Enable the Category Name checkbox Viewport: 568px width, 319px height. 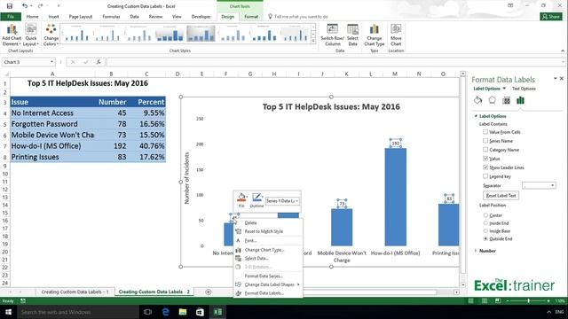485,150
